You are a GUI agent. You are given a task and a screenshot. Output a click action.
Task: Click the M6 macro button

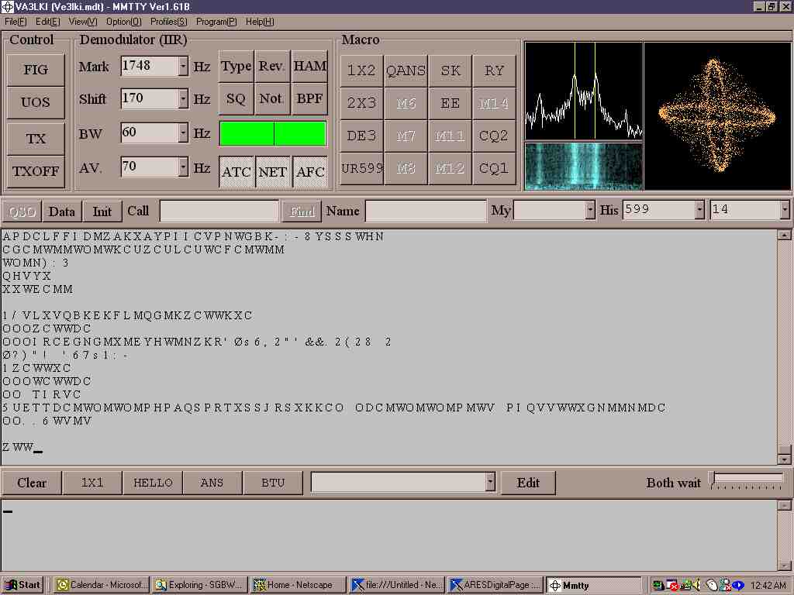click(406, 103)
